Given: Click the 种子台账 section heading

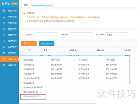Looking at the screenshot, I should tap(83, 60).
